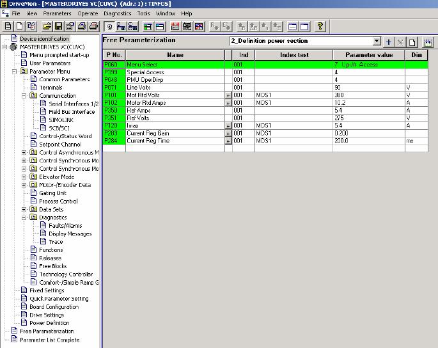The height and width of the screenshot is (348, 438).
Task: Click the stacked windows toolbar icon
Action: (x=292, y=27)
